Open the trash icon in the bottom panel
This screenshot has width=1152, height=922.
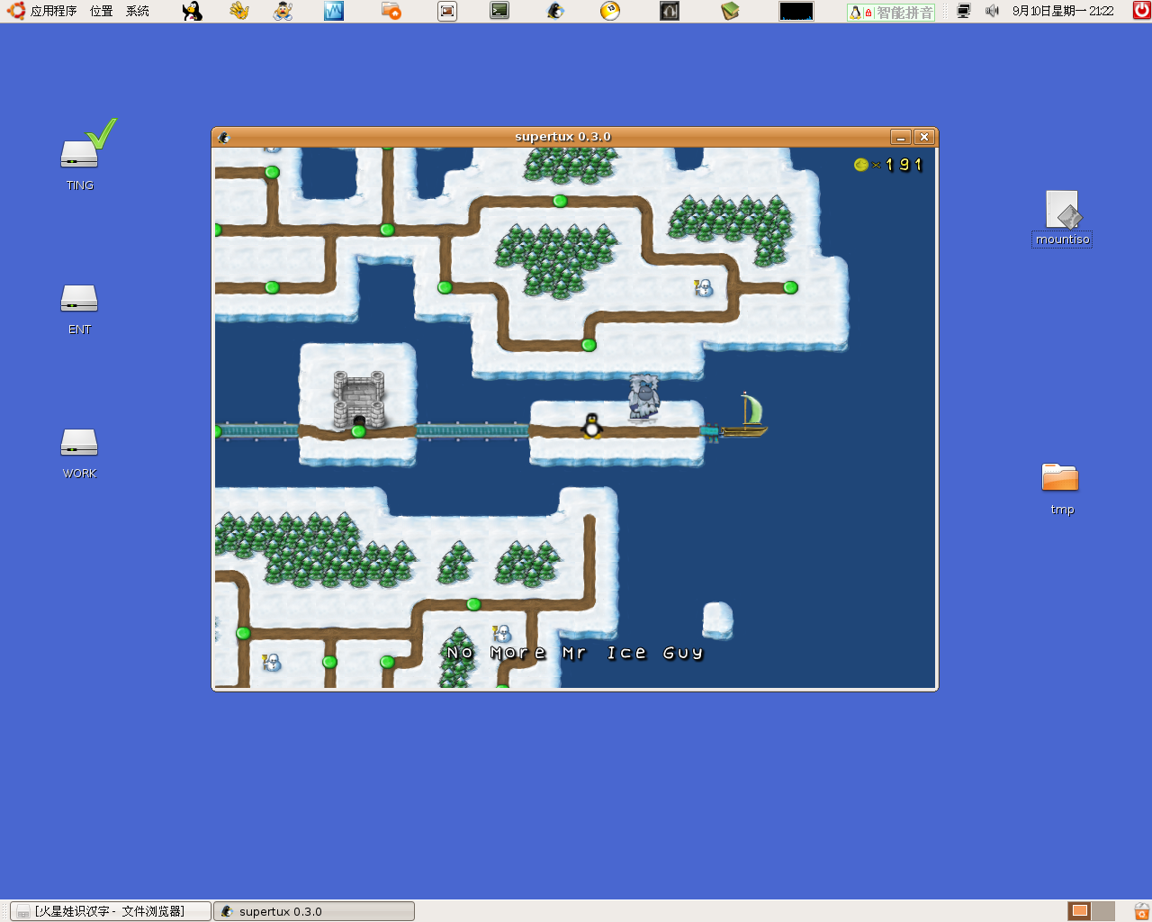pos(1141,911)
